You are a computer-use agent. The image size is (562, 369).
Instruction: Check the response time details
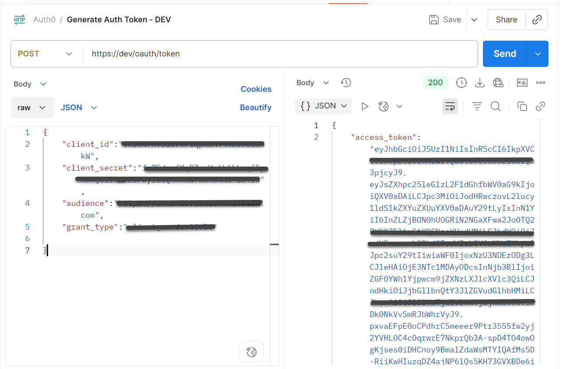point(461,82)
